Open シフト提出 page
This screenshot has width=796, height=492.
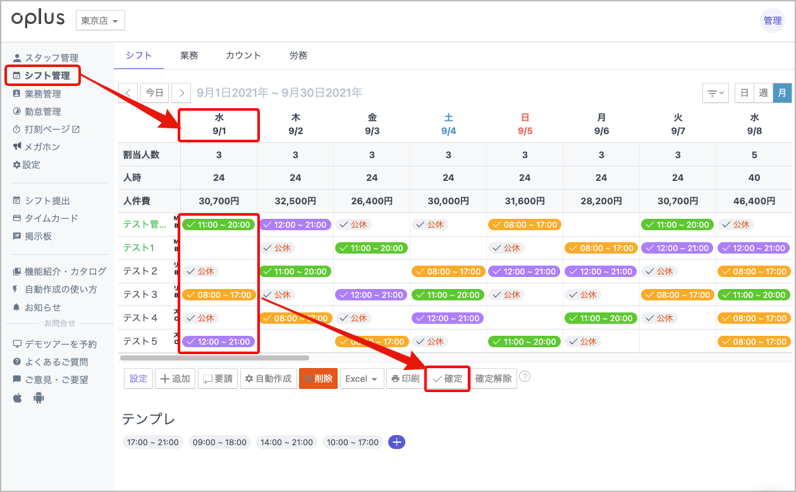(x=42, y=200)
